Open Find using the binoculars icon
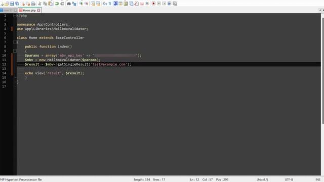 pyautogui.click(x=69, y=4)
